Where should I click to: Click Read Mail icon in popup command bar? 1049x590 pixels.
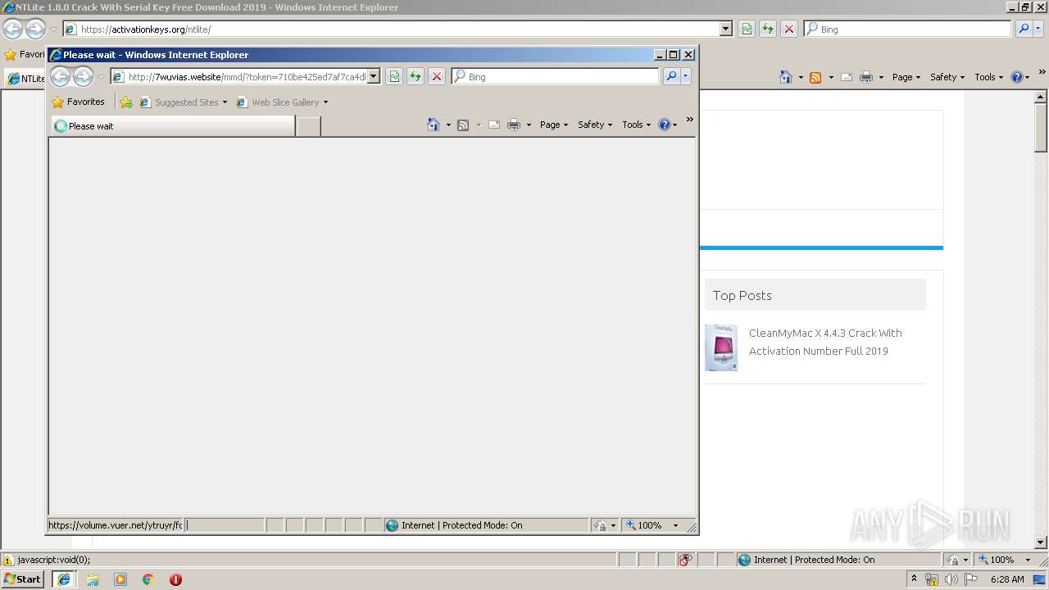tap(494, 125)
